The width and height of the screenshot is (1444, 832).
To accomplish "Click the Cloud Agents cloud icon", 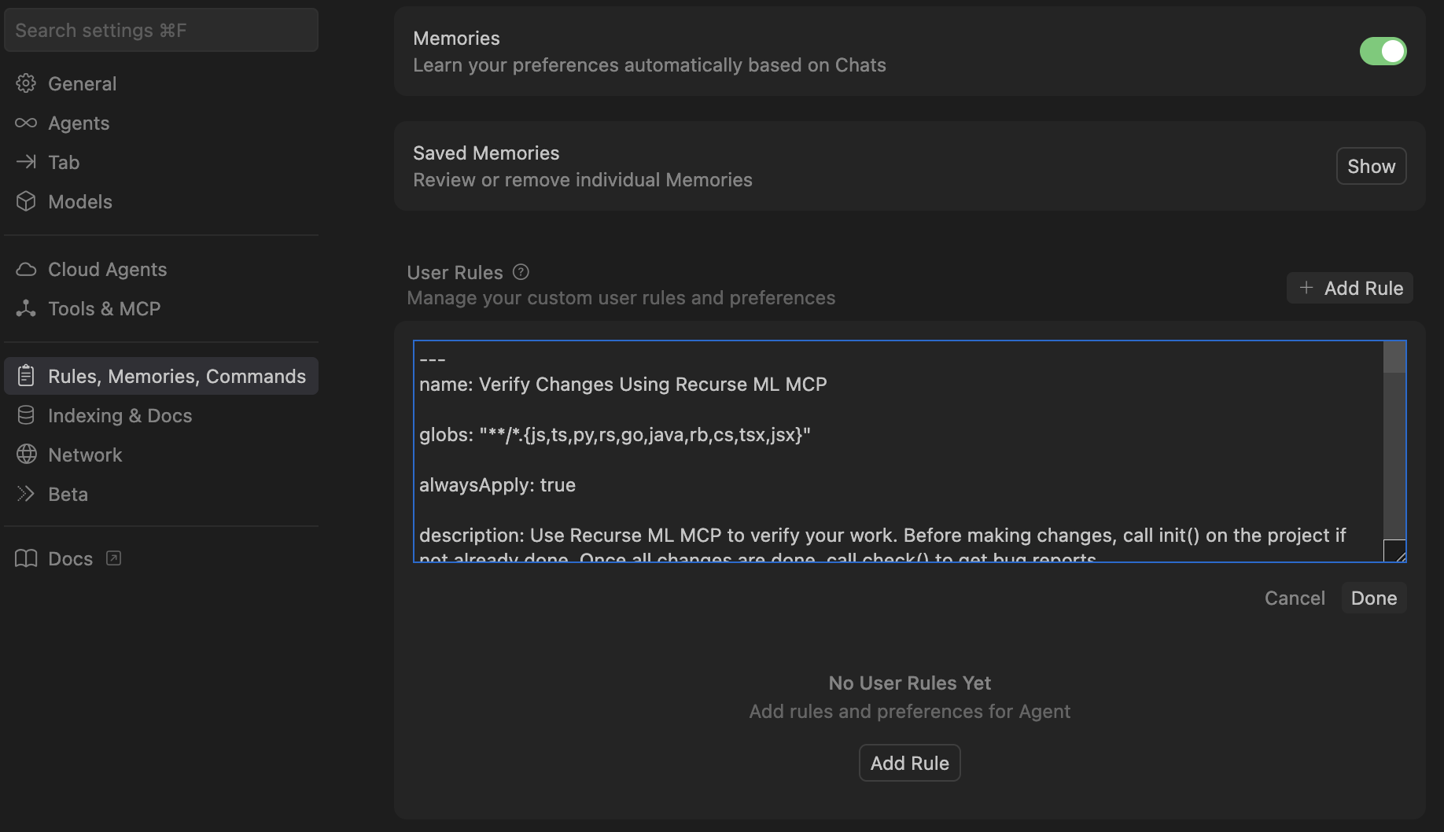I will pos(26,269).
